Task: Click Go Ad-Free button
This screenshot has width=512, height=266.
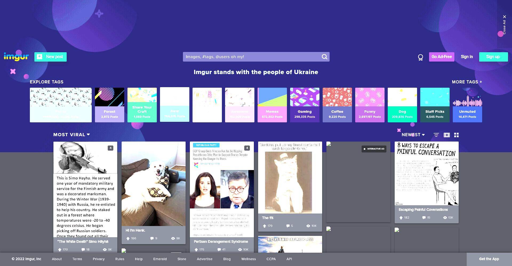Action: click(x=442, y=57)
